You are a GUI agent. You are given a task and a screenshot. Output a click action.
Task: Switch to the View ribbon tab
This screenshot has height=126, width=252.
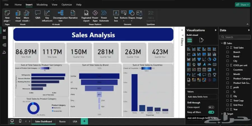tap(55, 5)
